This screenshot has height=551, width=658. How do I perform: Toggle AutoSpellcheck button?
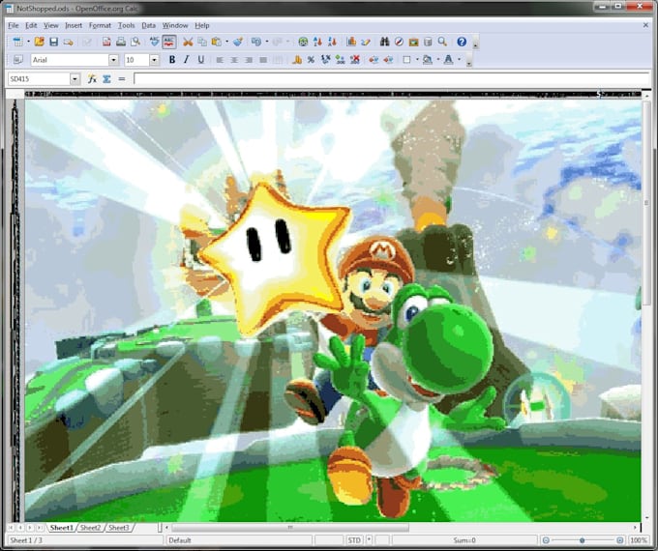168,42
